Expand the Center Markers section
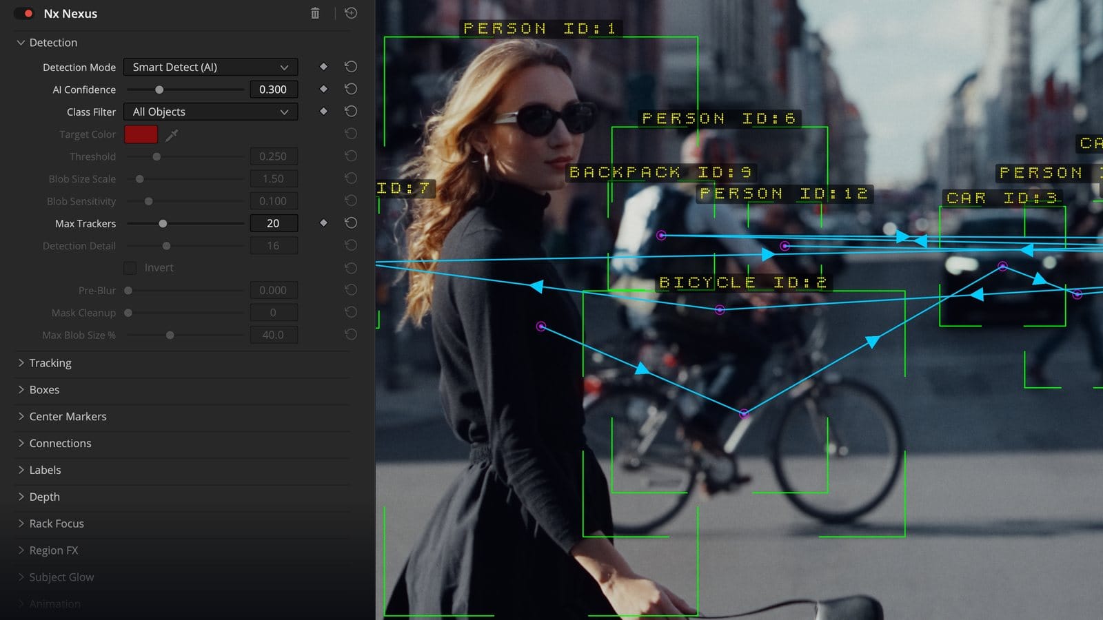This screenshot has height=620, width=1103. click(x=21, y=416)
